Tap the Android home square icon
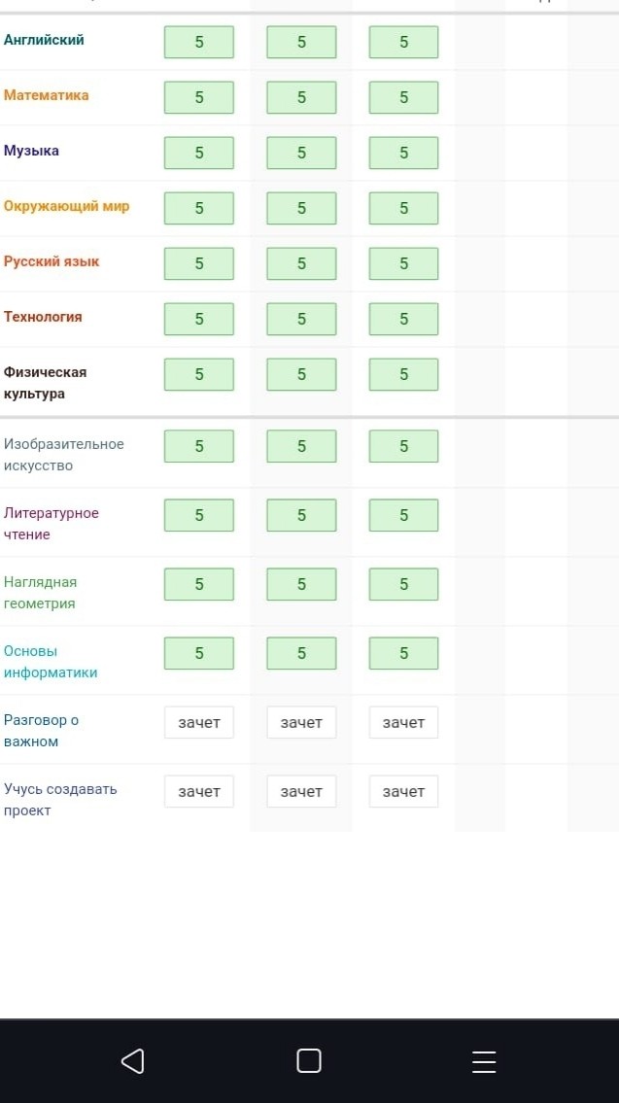 pyautogui.click(x=309, y=1061)
